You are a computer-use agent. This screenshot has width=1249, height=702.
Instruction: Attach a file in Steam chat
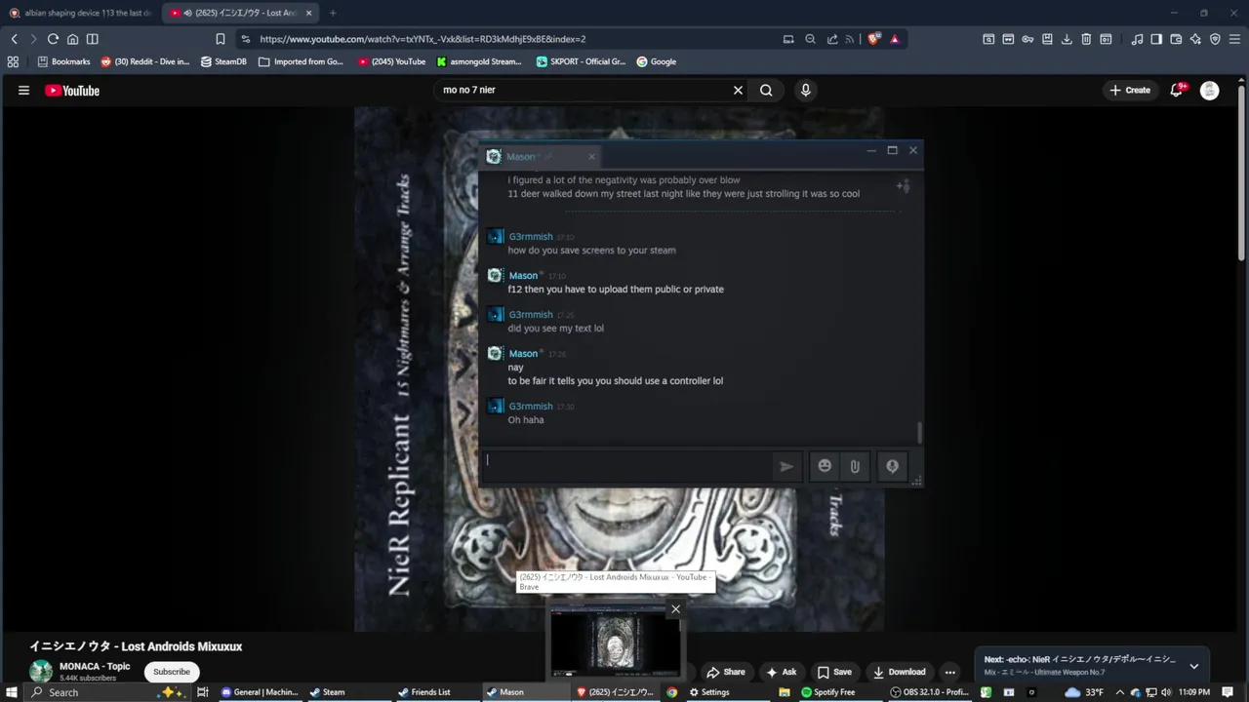855,466
